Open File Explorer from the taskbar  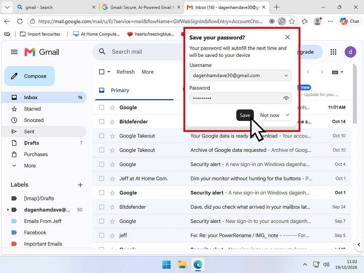182,264
